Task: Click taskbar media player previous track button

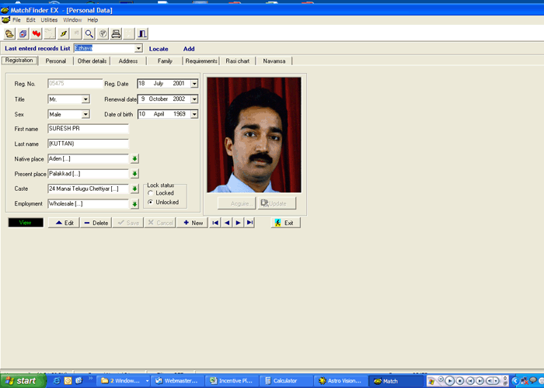Action: [x=470, y=381]
